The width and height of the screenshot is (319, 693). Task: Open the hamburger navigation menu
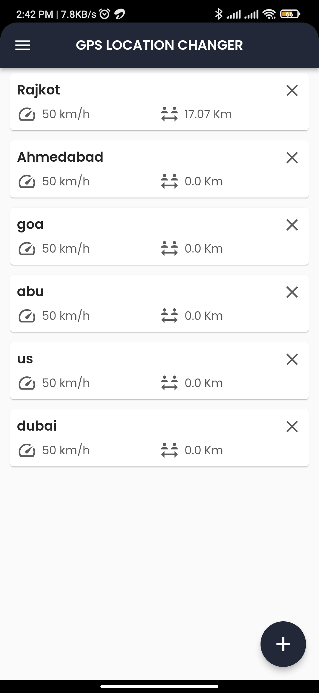(x=23, y=46)
